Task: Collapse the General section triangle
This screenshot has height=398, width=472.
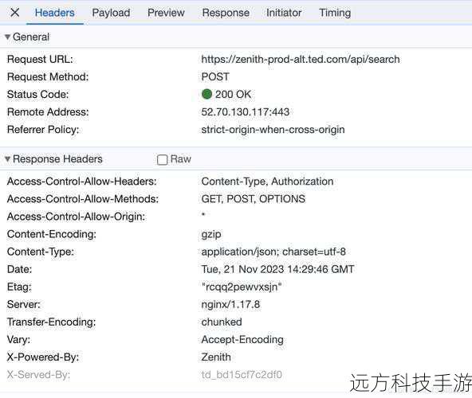Action: click(7, 37)
